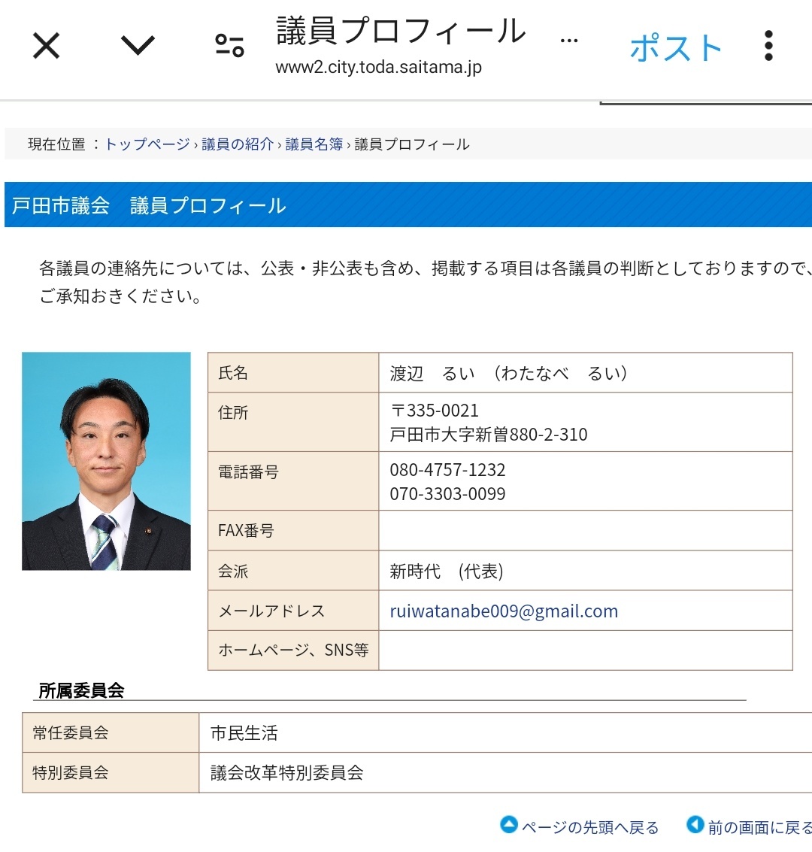Viewport: 812px width, 852px height.
Task: Tap the downward chevron to minimize the browser
Action: (138, 47)
